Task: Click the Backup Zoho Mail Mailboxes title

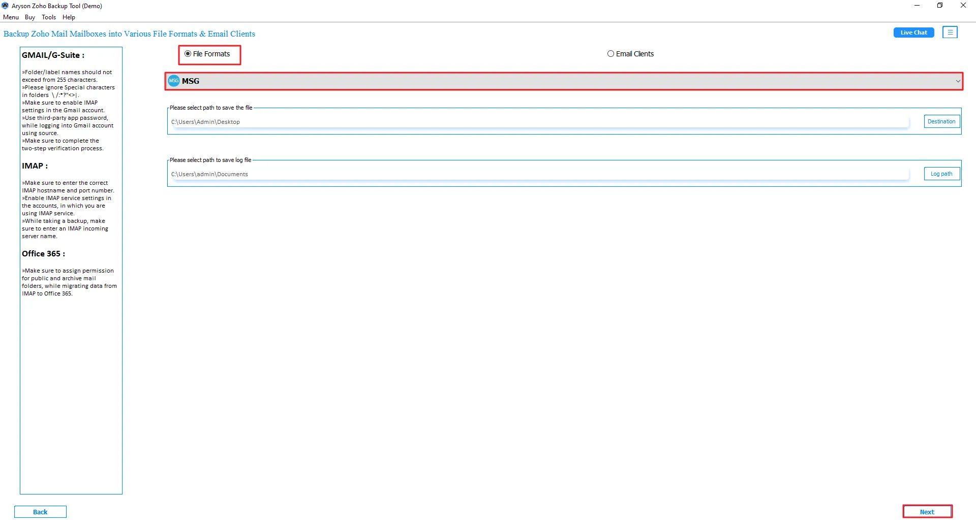Action: (129, 34)
